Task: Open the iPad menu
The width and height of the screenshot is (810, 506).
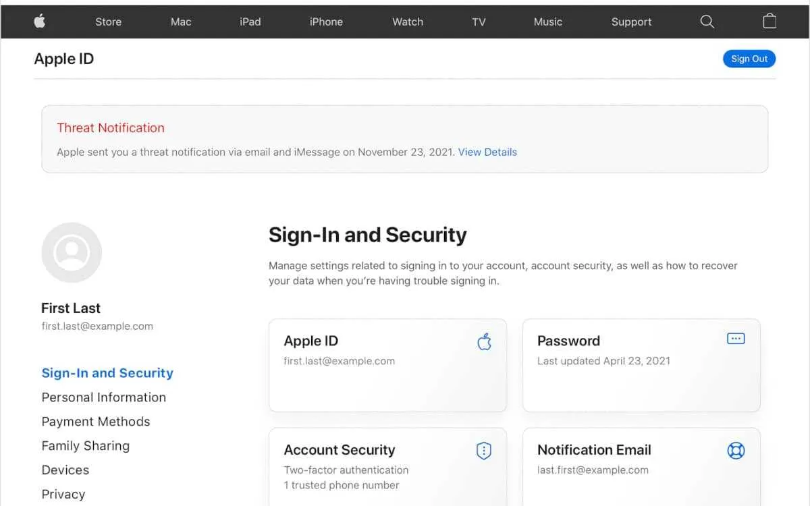Action: coord(250,22)
